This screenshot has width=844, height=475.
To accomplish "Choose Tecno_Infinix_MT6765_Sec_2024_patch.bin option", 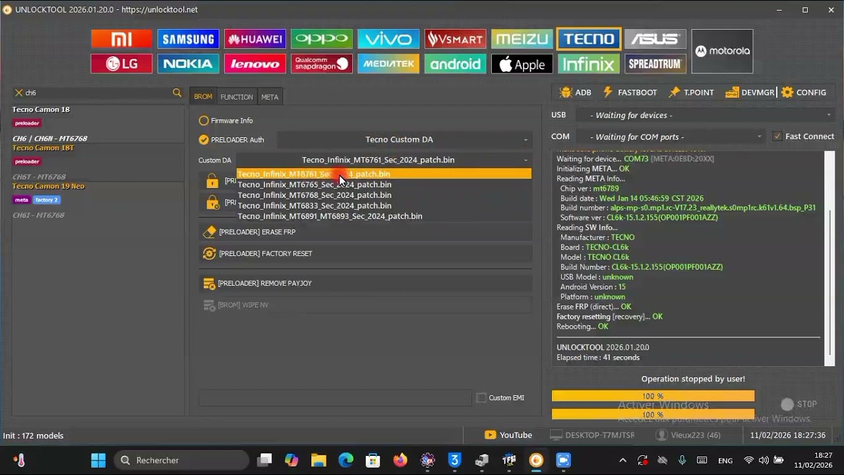I will click(x=384, y=185).
